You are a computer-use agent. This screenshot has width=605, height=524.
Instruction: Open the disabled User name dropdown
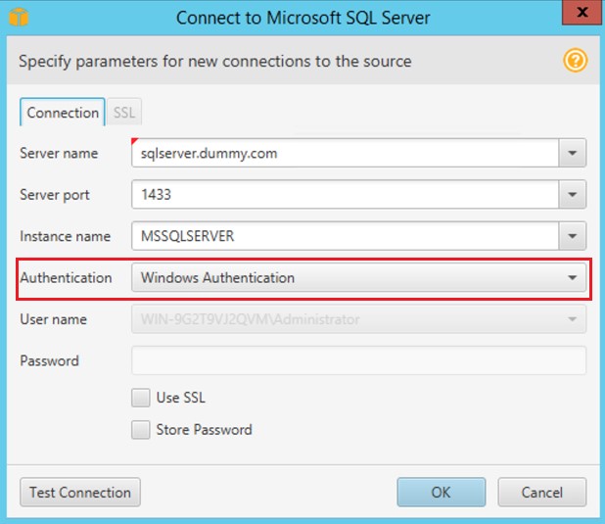coord(359,319)
